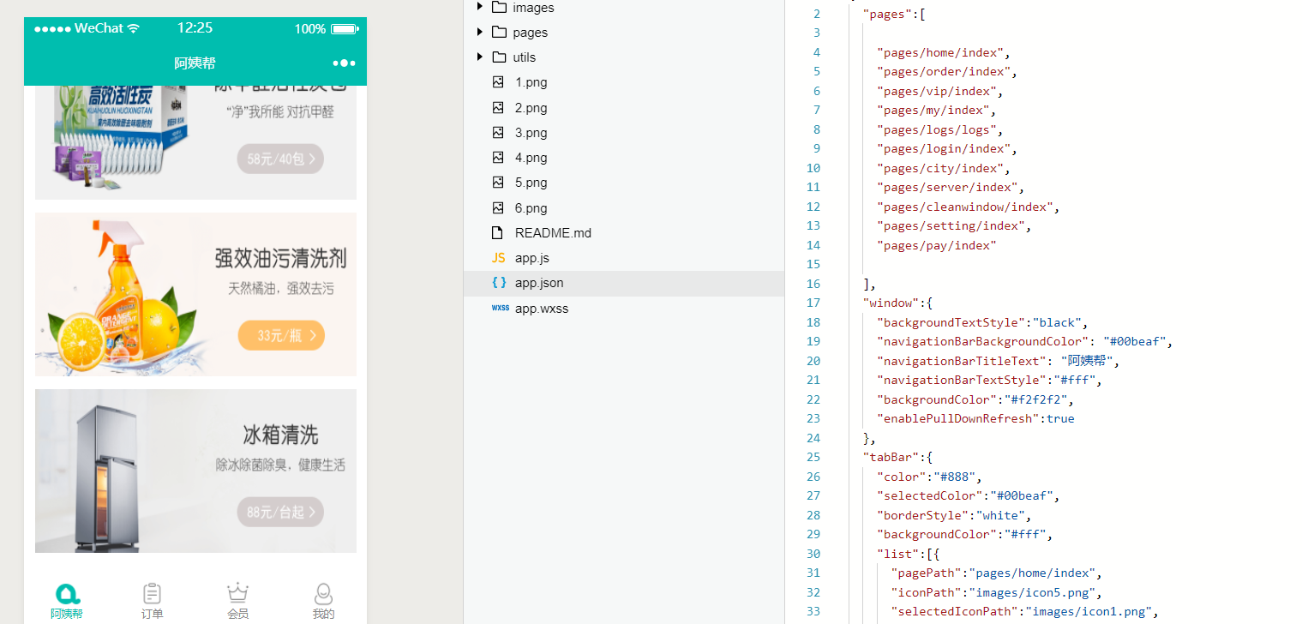Viewport: 1302px width, 624px height.
Task: Open the simulator capsule menu dots
Action: (344, 63)
